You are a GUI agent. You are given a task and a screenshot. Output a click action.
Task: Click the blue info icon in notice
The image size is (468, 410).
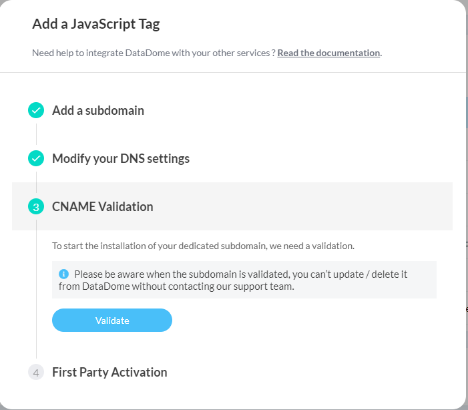[64, 274]
